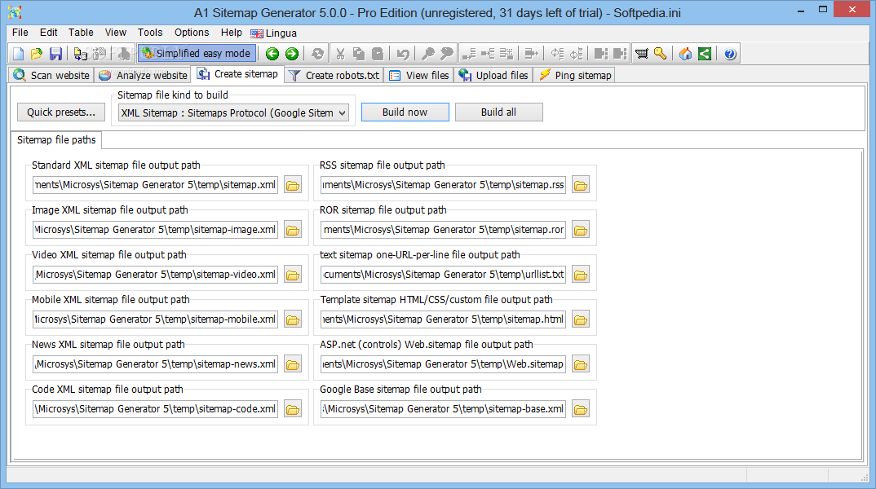Click the sitemap-news.xml path field

(155, 364)
